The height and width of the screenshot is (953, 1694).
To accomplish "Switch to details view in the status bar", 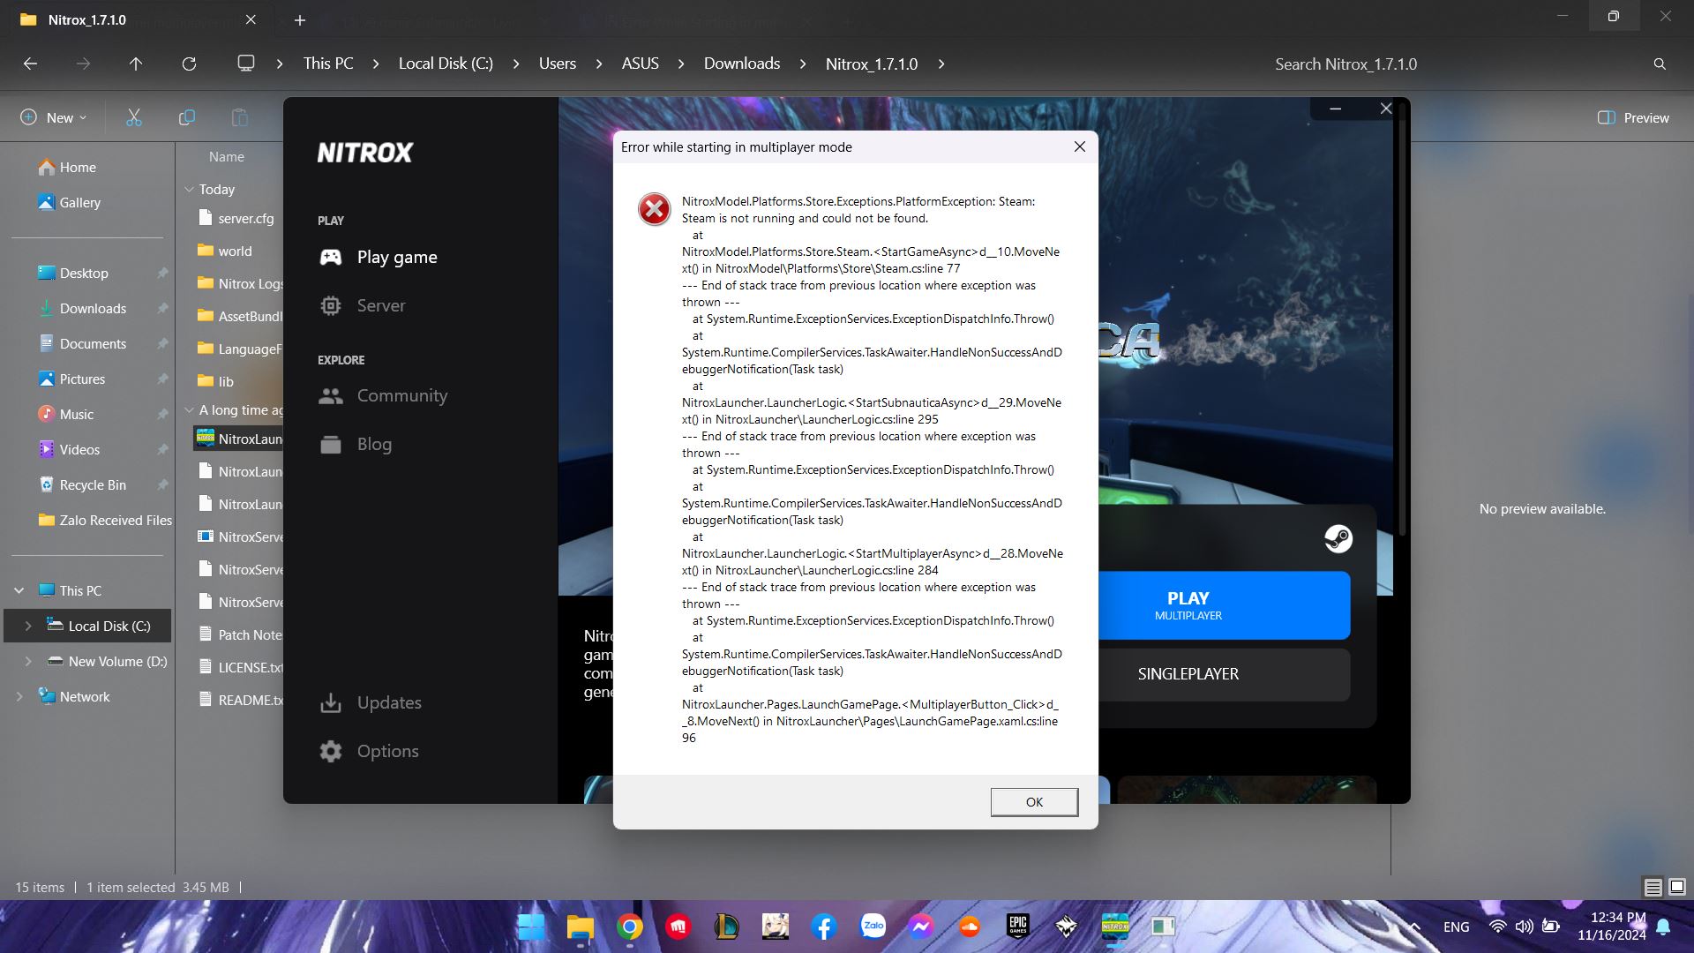I will pyautogui.click(x=1652, y=887).
